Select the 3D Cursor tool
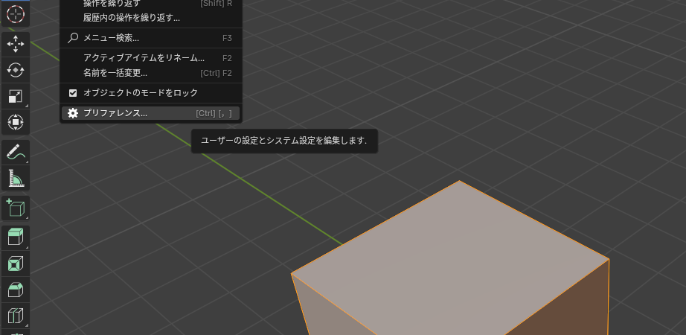 click(16, 13)
